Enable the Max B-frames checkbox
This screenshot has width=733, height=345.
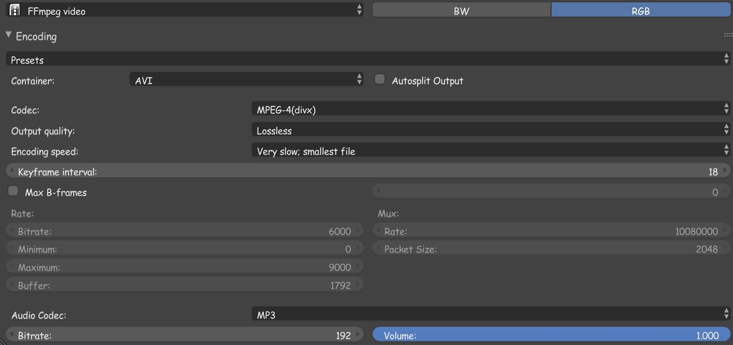point(13,191)
